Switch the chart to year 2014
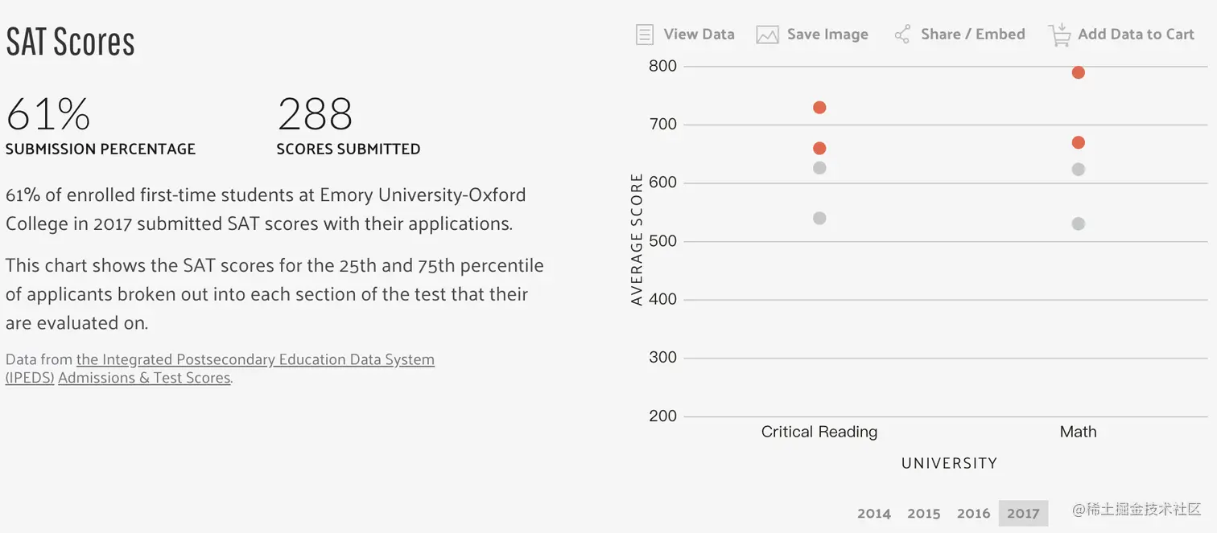This screenshot has height=533, width=1217. tap(873, 514)
